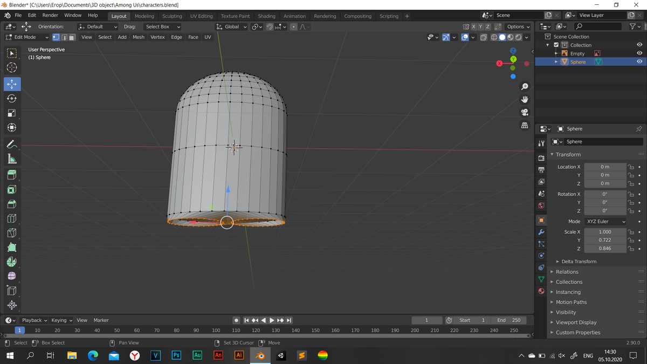Viewport: 647px width, 364px height.
Task: Open the Edit Mode dropdown
Action: 27,37
